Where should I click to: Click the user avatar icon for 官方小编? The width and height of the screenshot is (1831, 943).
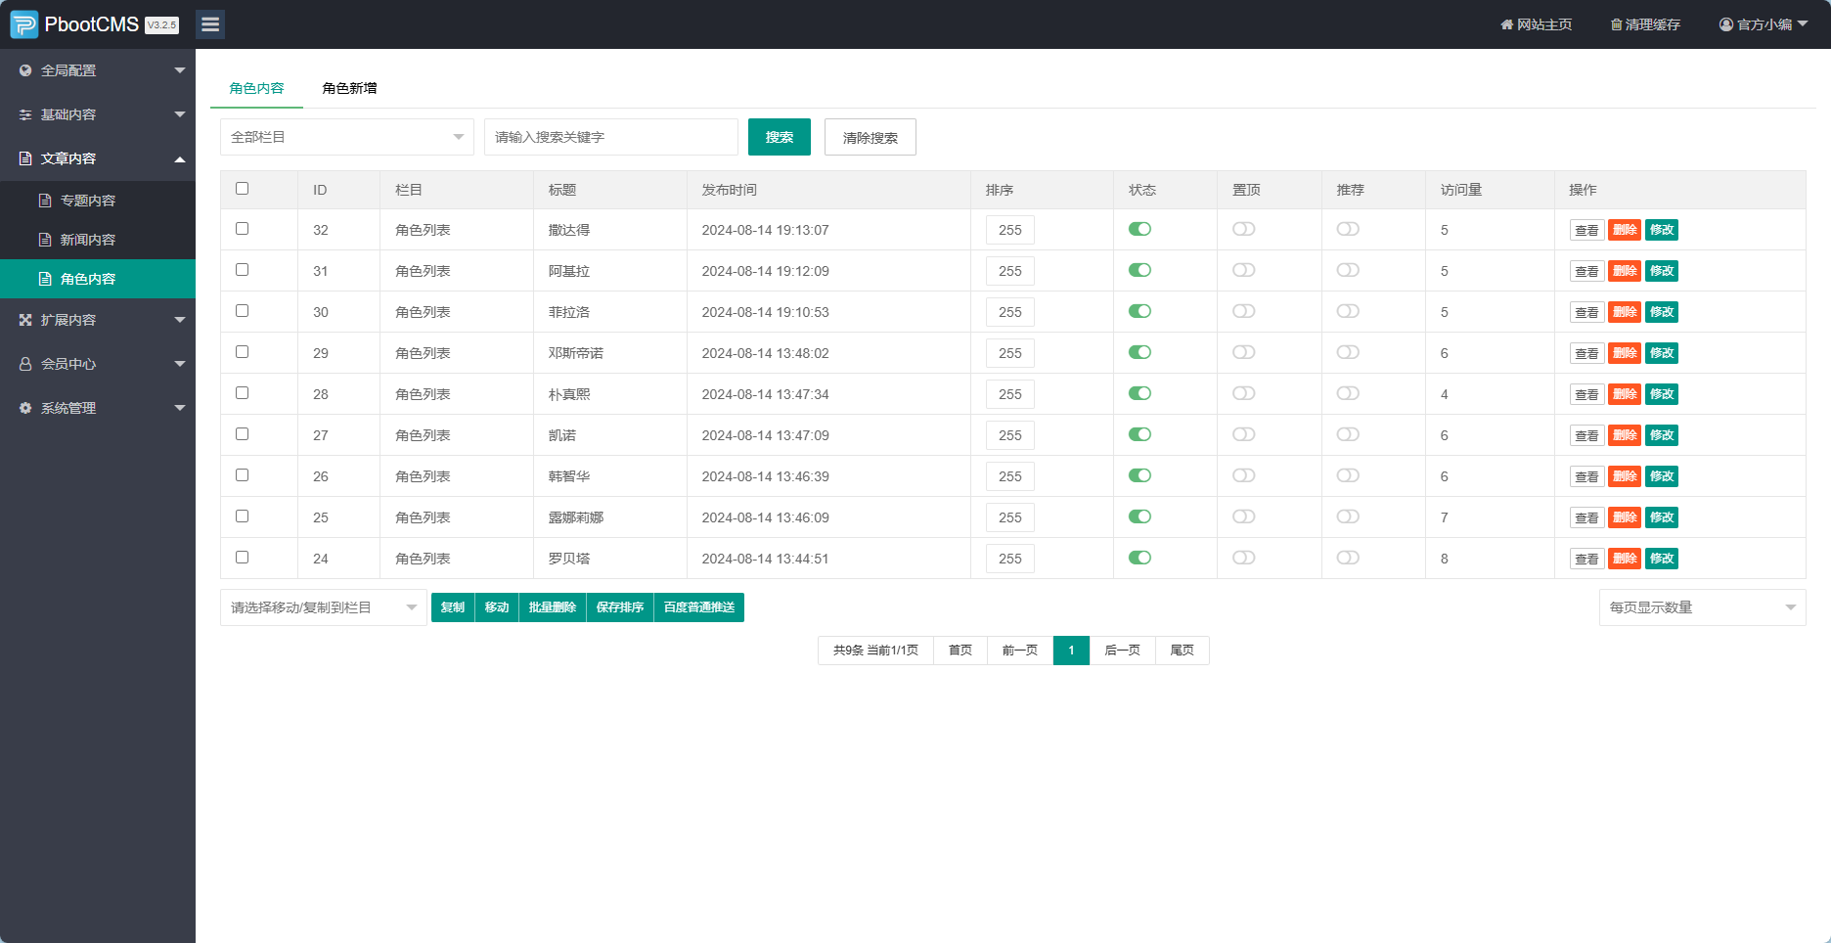coord(1726,24)
